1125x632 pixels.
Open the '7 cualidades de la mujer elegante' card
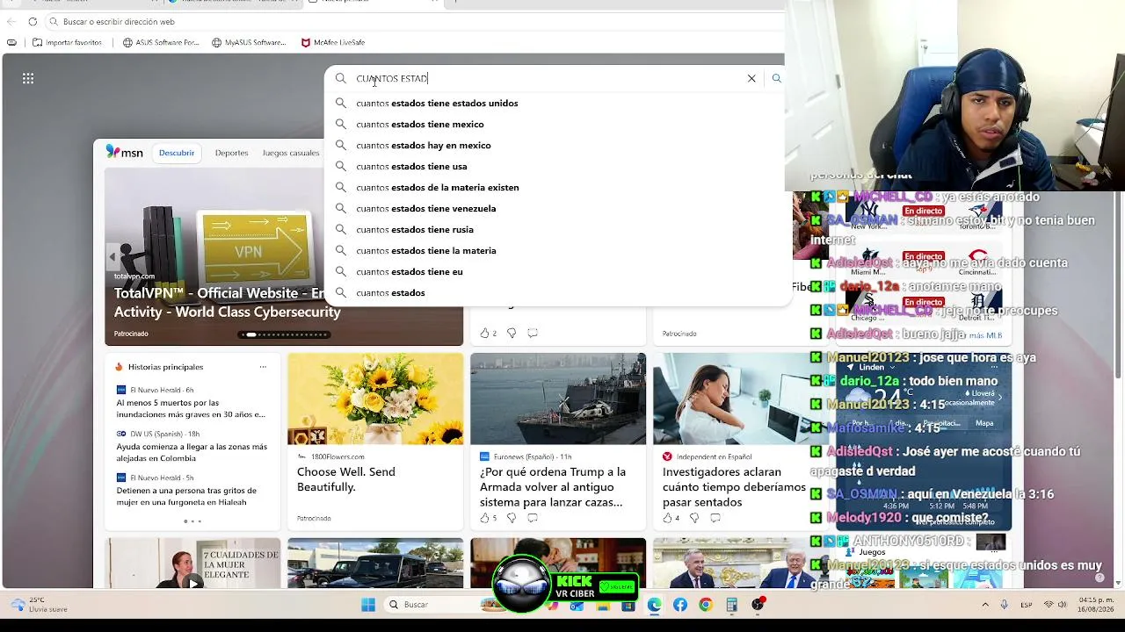coord(193,563)
